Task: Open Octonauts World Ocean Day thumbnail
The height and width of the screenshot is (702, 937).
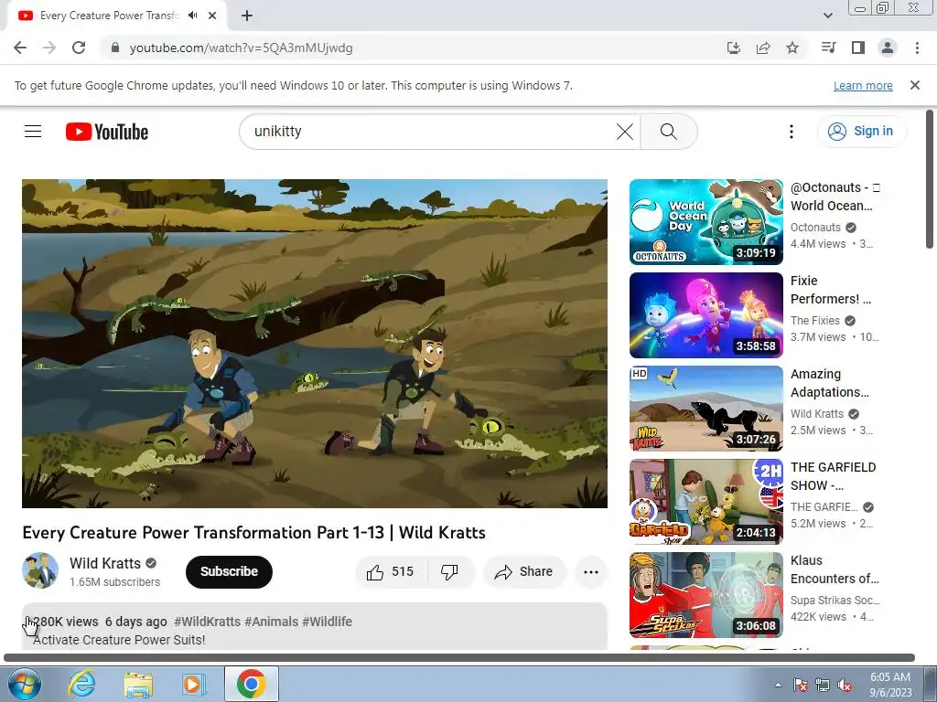Action: click(x=705, y=222)
